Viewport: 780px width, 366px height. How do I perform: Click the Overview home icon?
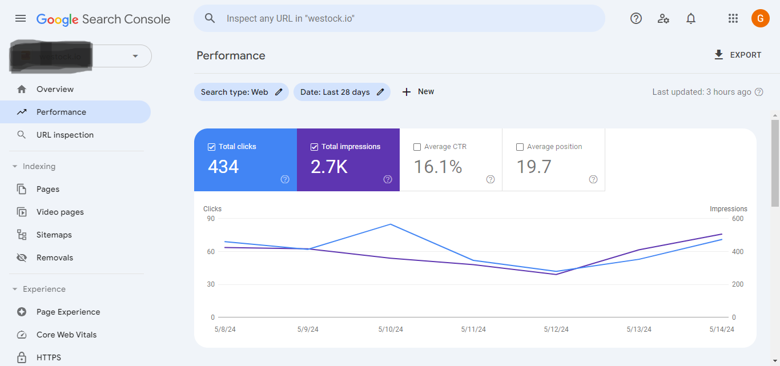[x=22, y=89]
